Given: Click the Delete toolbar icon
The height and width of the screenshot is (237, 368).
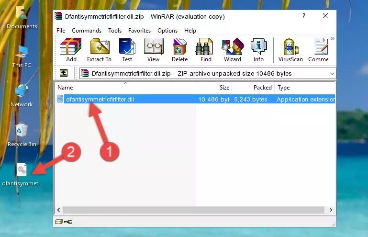Looking at the screenshot, I should point(180,50).
